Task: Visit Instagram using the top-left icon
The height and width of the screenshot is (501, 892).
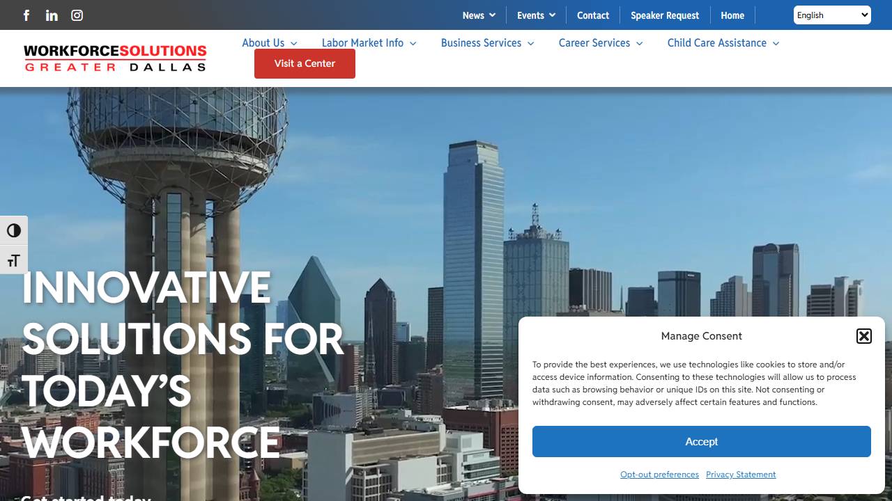Action: click(77, 15)
